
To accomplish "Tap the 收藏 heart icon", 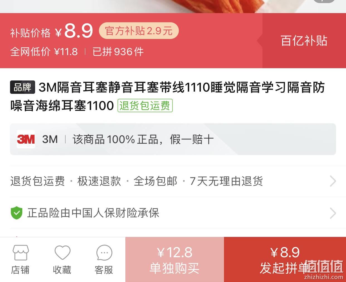I will 62,253.
